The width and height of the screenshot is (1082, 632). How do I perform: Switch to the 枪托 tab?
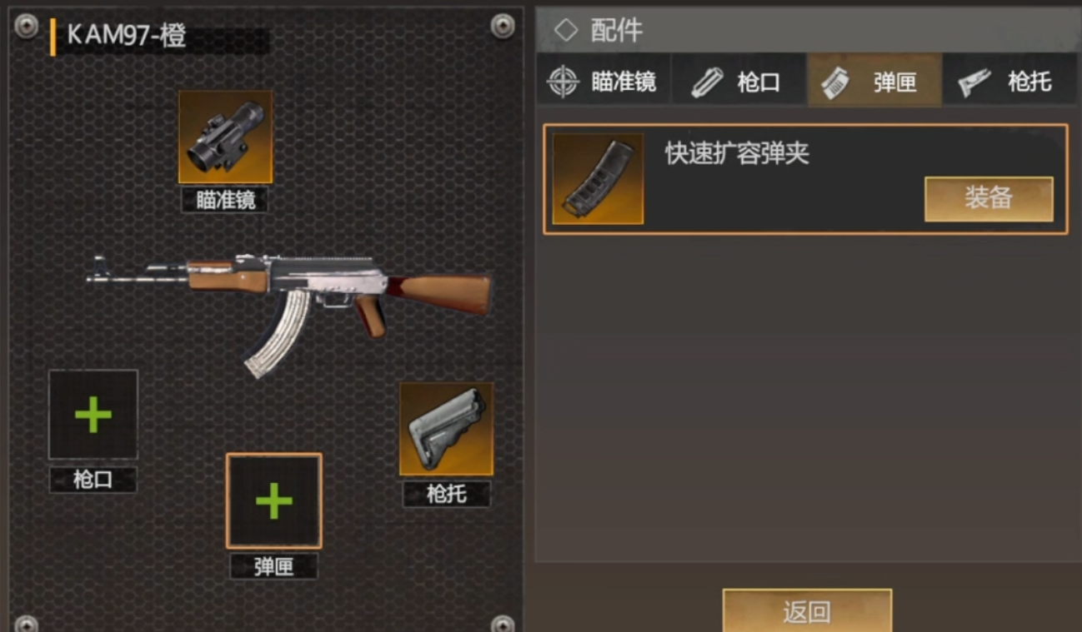[1009, 82]
